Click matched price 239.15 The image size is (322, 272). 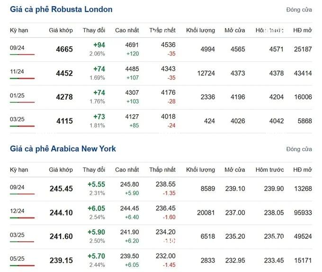(x=61, y=261)
